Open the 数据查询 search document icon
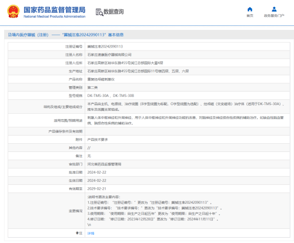This screenshot has width=294, height=243. [99, 12]
